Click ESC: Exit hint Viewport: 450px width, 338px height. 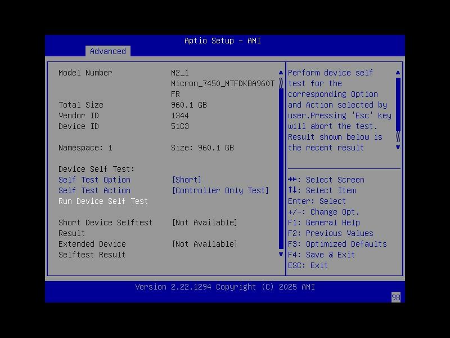click(x=308, y=265)
